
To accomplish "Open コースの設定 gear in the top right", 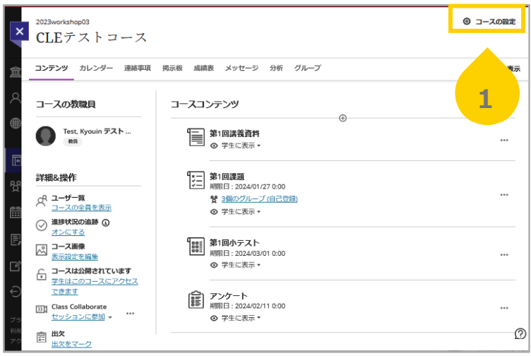I will pyautogui.click(x=489, y=21).
